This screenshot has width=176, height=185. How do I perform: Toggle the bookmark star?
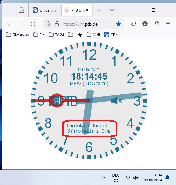119,24
